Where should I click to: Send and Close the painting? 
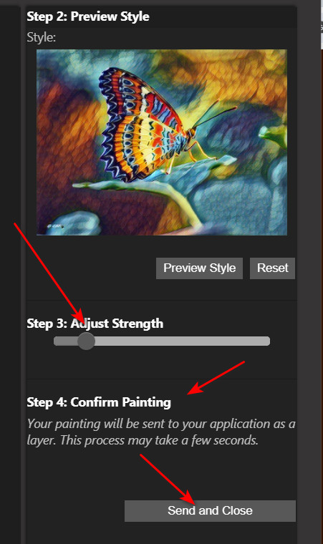210,510
